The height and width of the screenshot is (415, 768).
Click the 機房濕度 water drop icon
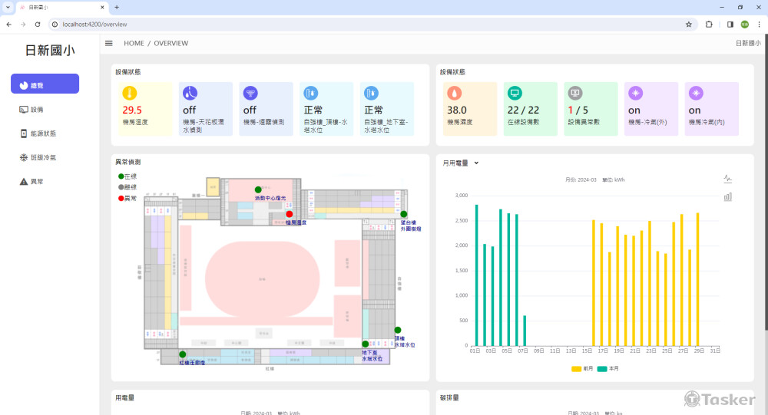click(454, 93)
